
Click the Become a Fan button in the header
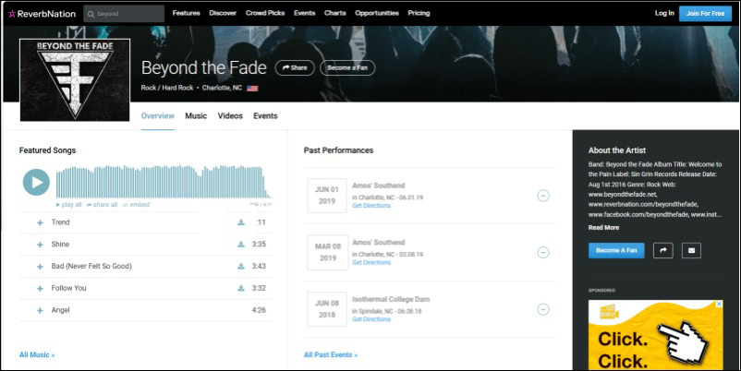pyautogui.click(x=347, y=68)
